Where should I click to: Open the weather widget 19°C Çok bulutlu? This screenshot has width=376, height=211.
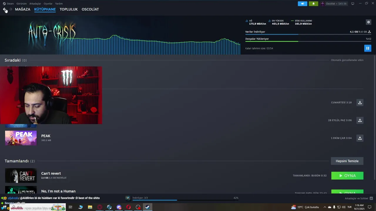[305, 207]
